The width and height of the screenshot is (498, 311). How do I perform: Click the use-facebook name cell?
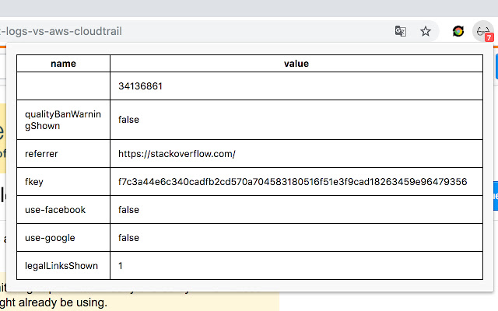[63, 209]
